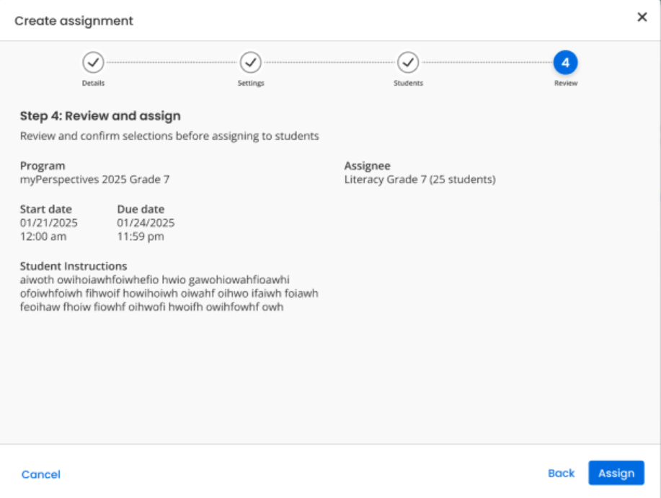
Task: Click the Students step checkmark circle
Action: point(408,63)
